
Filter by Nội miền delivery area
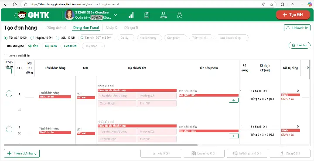(x=51, y=46)
